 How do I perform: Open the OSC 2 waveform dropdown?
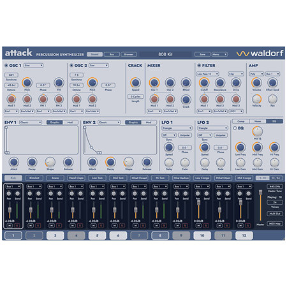point(99,65)
